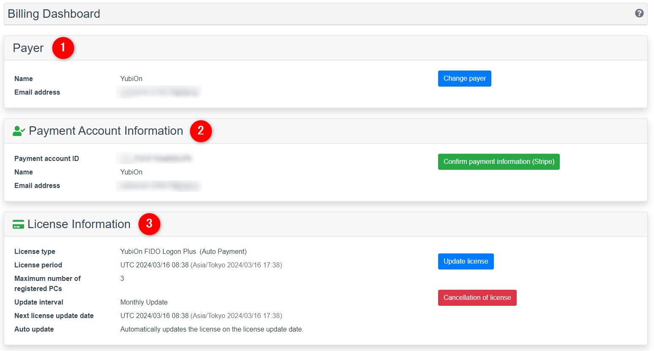Click the License period date value
Image resolution: width=654 pixels, height=351 pixels.
(x=201, y=265)
